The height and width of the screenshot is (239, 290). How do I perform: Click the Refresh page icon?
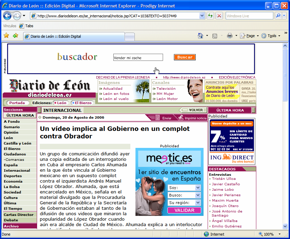tap(210, 16)
